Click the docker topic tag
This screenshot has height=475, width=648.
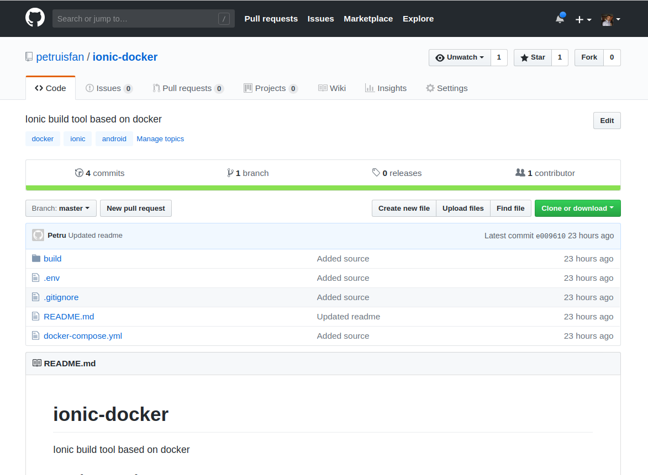coord(43,138)
